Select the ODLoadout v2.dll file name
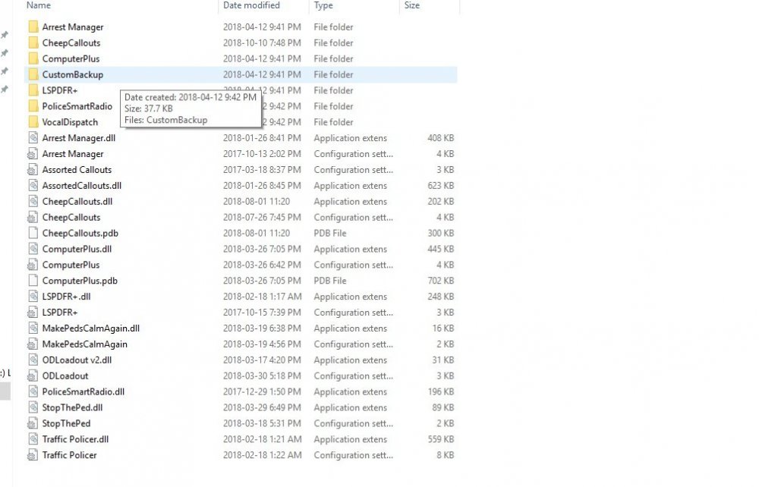 point(77,360)
